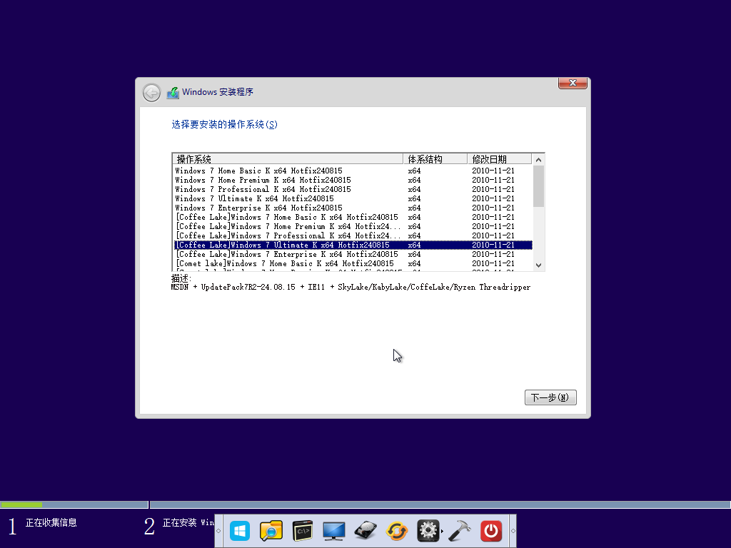
Task: Select [Coffee Lake] Home Basic K row
Action: (353, 217)
